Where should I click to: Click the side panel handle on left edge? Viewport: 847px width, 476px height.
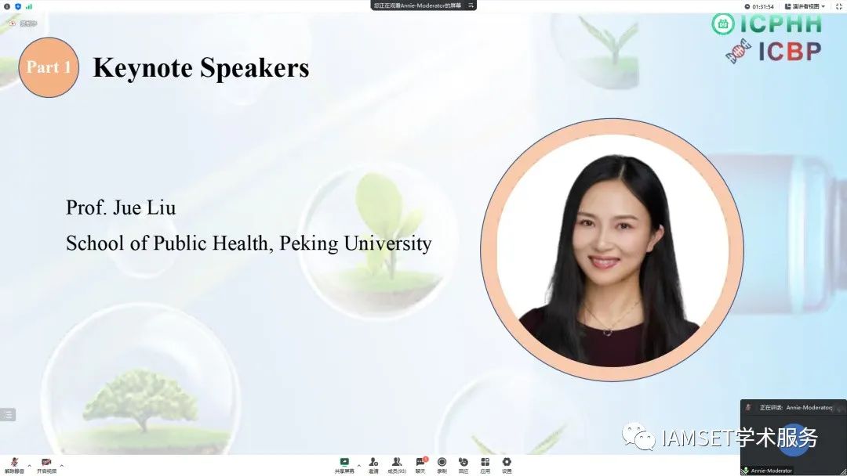(x=8, y=415)
